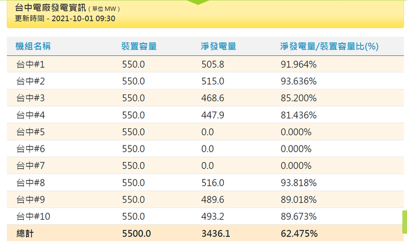Click ratio value 89.673%
407x244 pixels.
[x=299, y=217]
